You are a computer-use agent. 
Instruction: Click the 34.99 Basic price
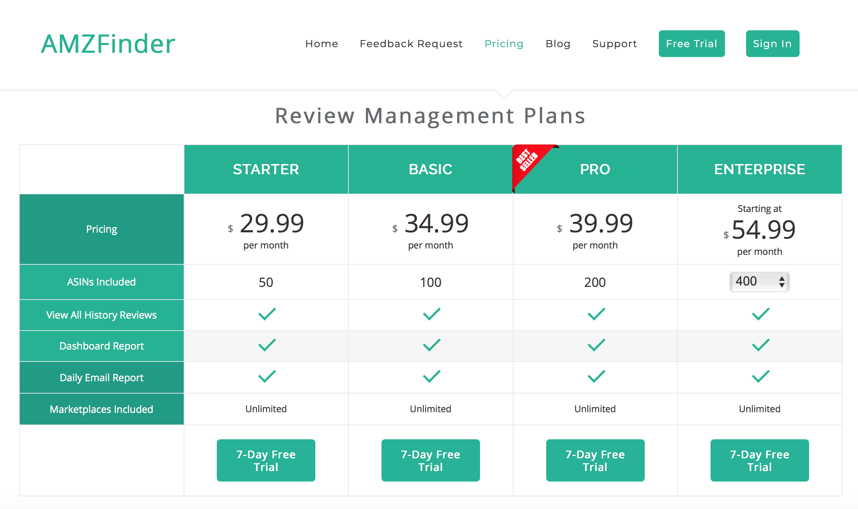tap(436, 224)
